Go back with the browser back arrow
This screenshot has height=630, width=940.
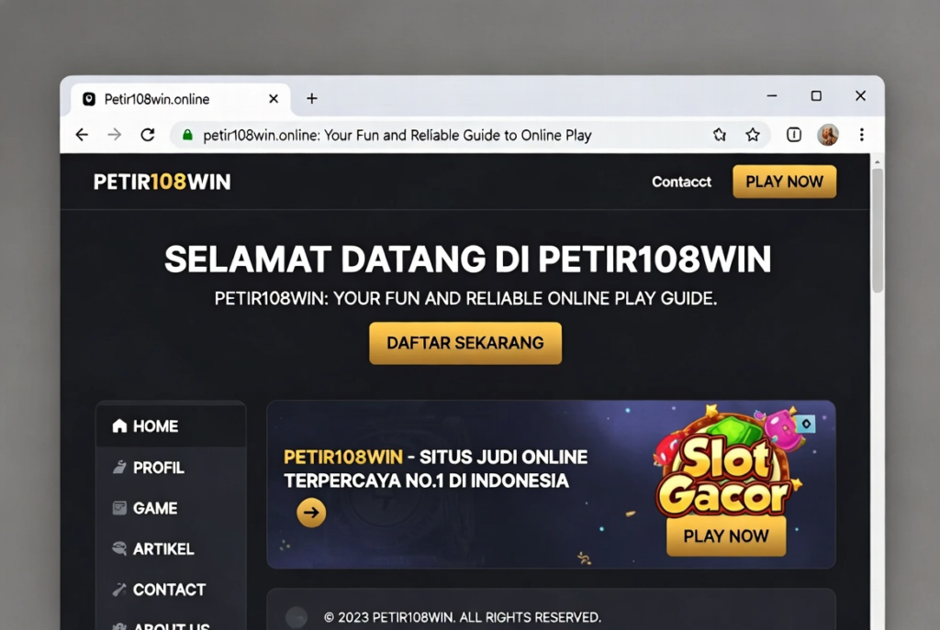pyautogui.click(x=82, y=135)
